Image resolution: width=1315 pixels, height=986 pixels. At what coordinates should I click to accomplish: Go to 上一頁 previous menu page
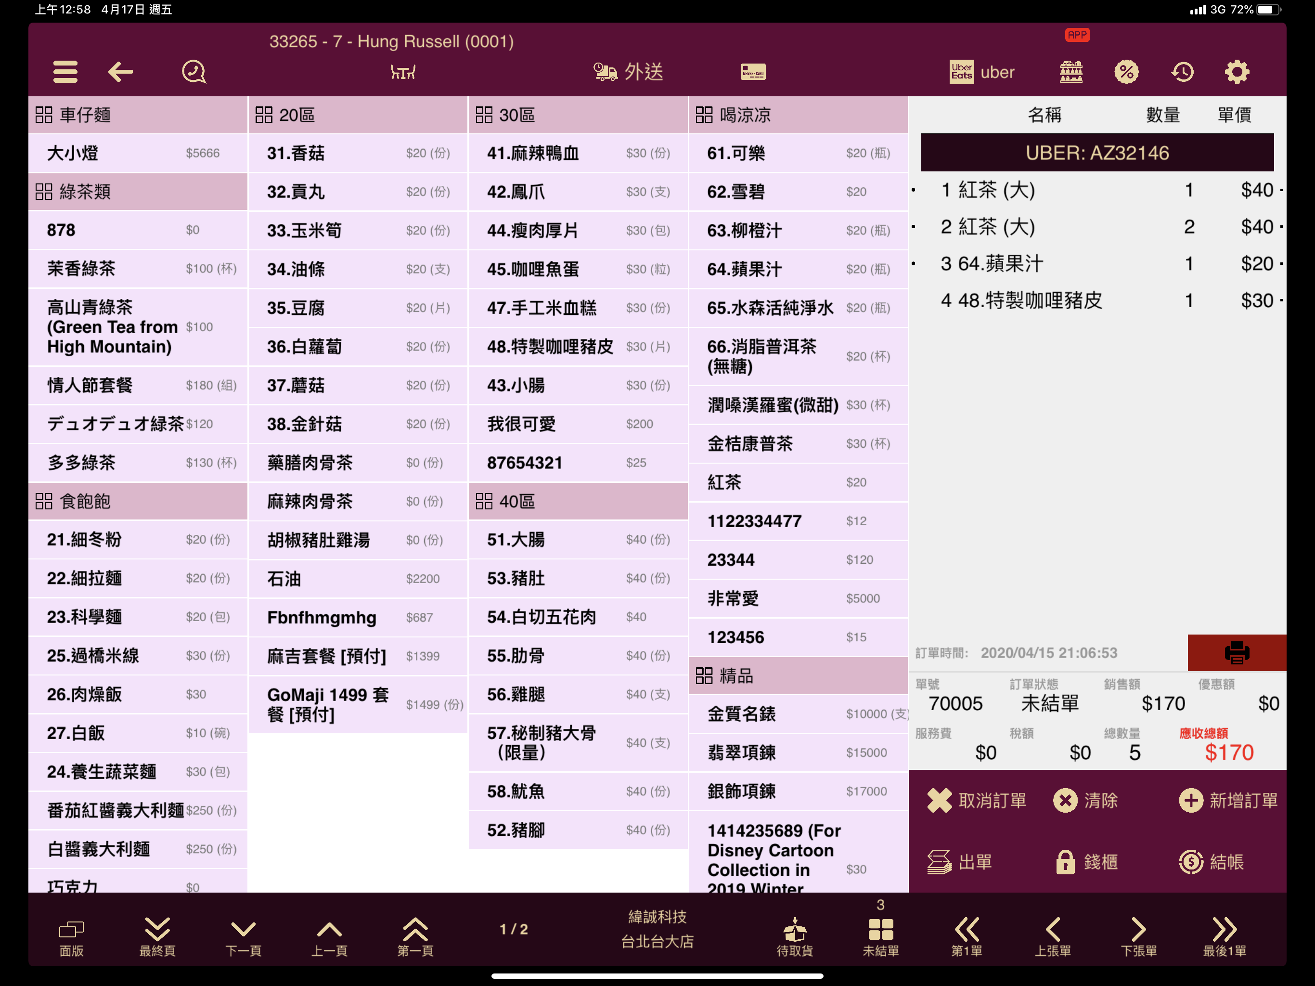click(x=329, y=936)
